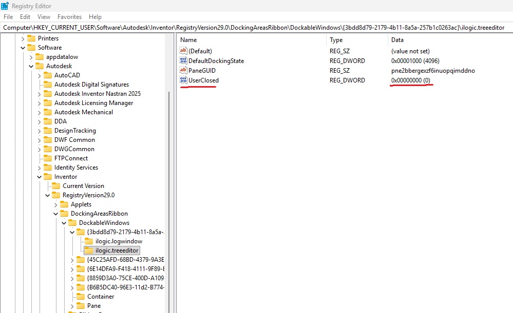The height and width of the screenshot is (313, 513).
Task: Select the UserClosed DWORD value icon
Action: click(183, 80)
